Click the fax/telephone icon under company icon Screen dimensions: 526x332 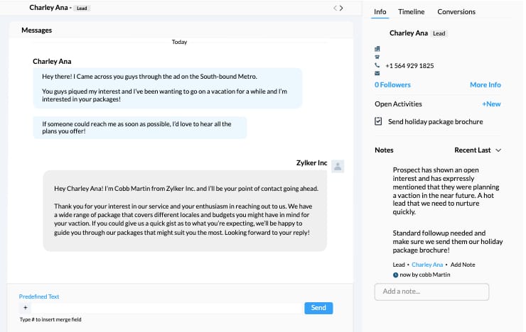(377, 57)
